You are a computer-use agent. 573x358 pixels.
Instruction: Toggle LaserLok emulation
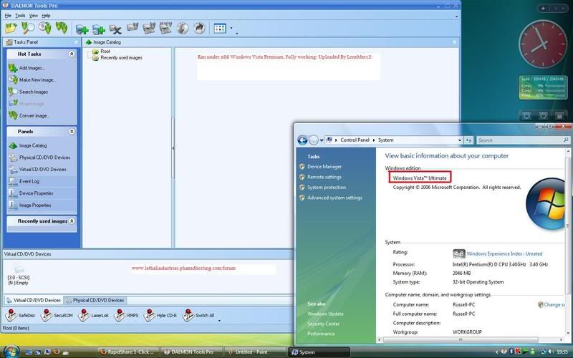(x=94, y=315)
